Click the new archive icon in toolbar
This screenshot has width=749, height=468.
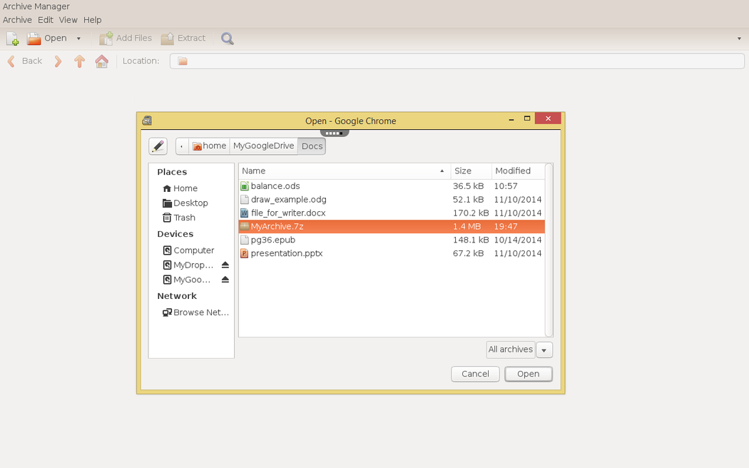(13, 39)
